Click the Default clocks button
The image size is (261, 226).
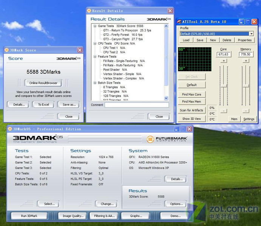tap(192, 85)
